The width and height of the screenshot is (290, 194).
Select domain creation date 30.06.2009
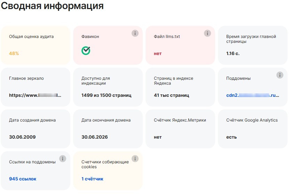click(x=22, y=137)
